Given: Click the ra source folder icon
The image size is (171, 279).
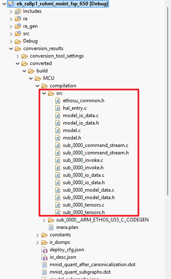Looking at the screenshot, I should point(18,19).
